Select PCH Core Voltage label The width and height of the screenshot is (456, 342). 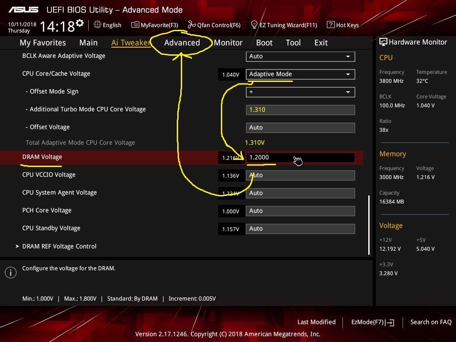(x=47, y=210)
